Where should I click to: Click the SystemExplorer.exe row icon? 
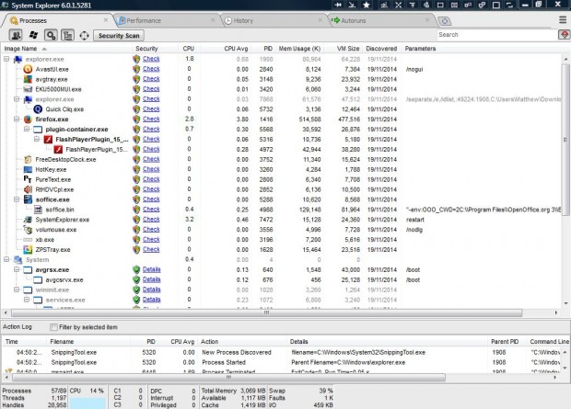pos(28,220)
